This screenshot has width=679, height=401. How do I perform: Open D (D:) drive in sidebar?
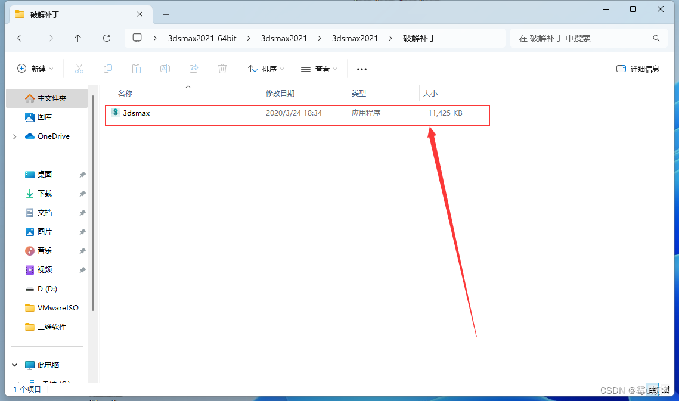click(x=46, y=288)
